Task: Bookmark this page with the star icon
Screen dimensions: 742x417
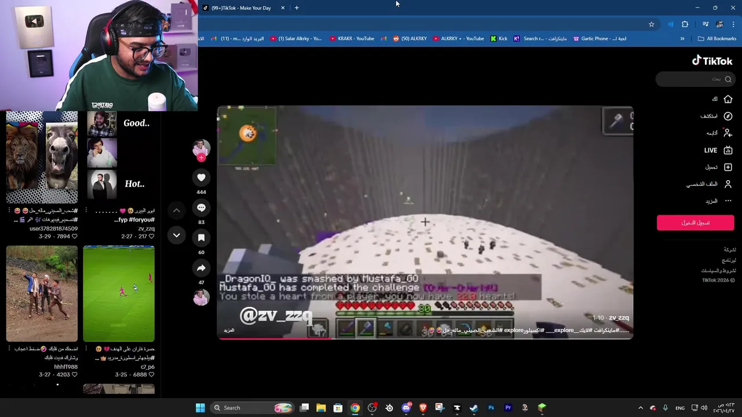Action: [652, 24]
